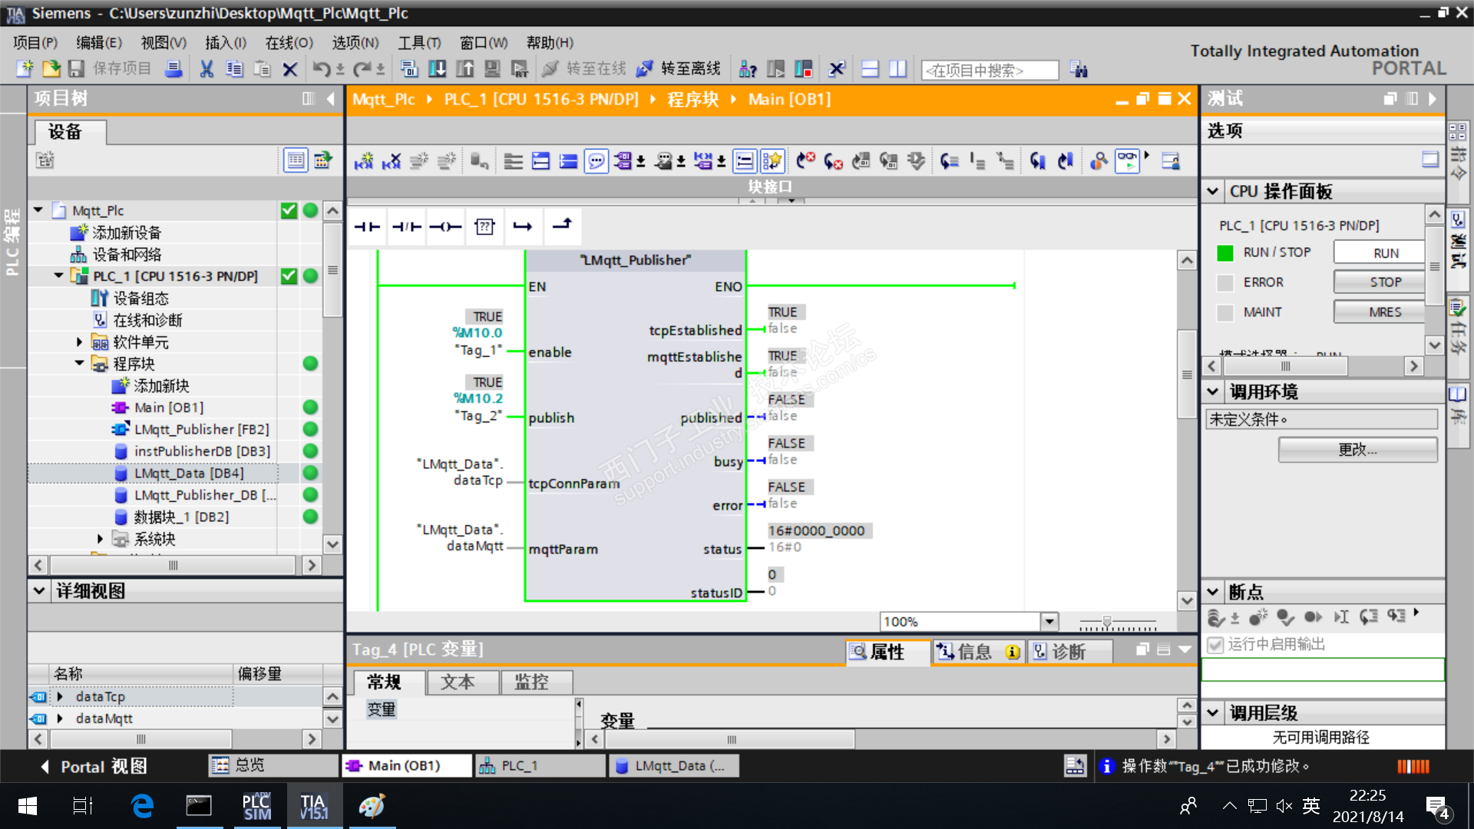Image resolution: width=1474 pixels, height=829 pixels.
Task: Insert an output coil instruction
Action: [x=445, y=226]
